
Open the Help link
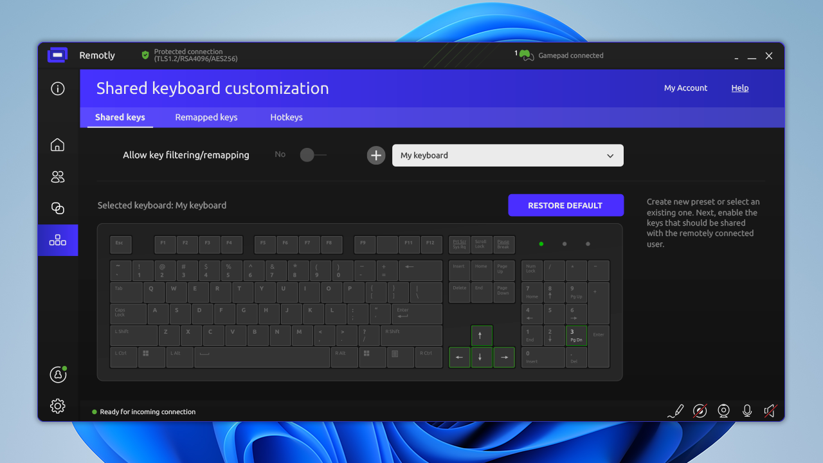click(x=739, y=88)
